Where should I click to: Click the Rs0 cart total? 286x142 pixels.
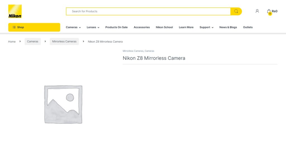(275, 11)
